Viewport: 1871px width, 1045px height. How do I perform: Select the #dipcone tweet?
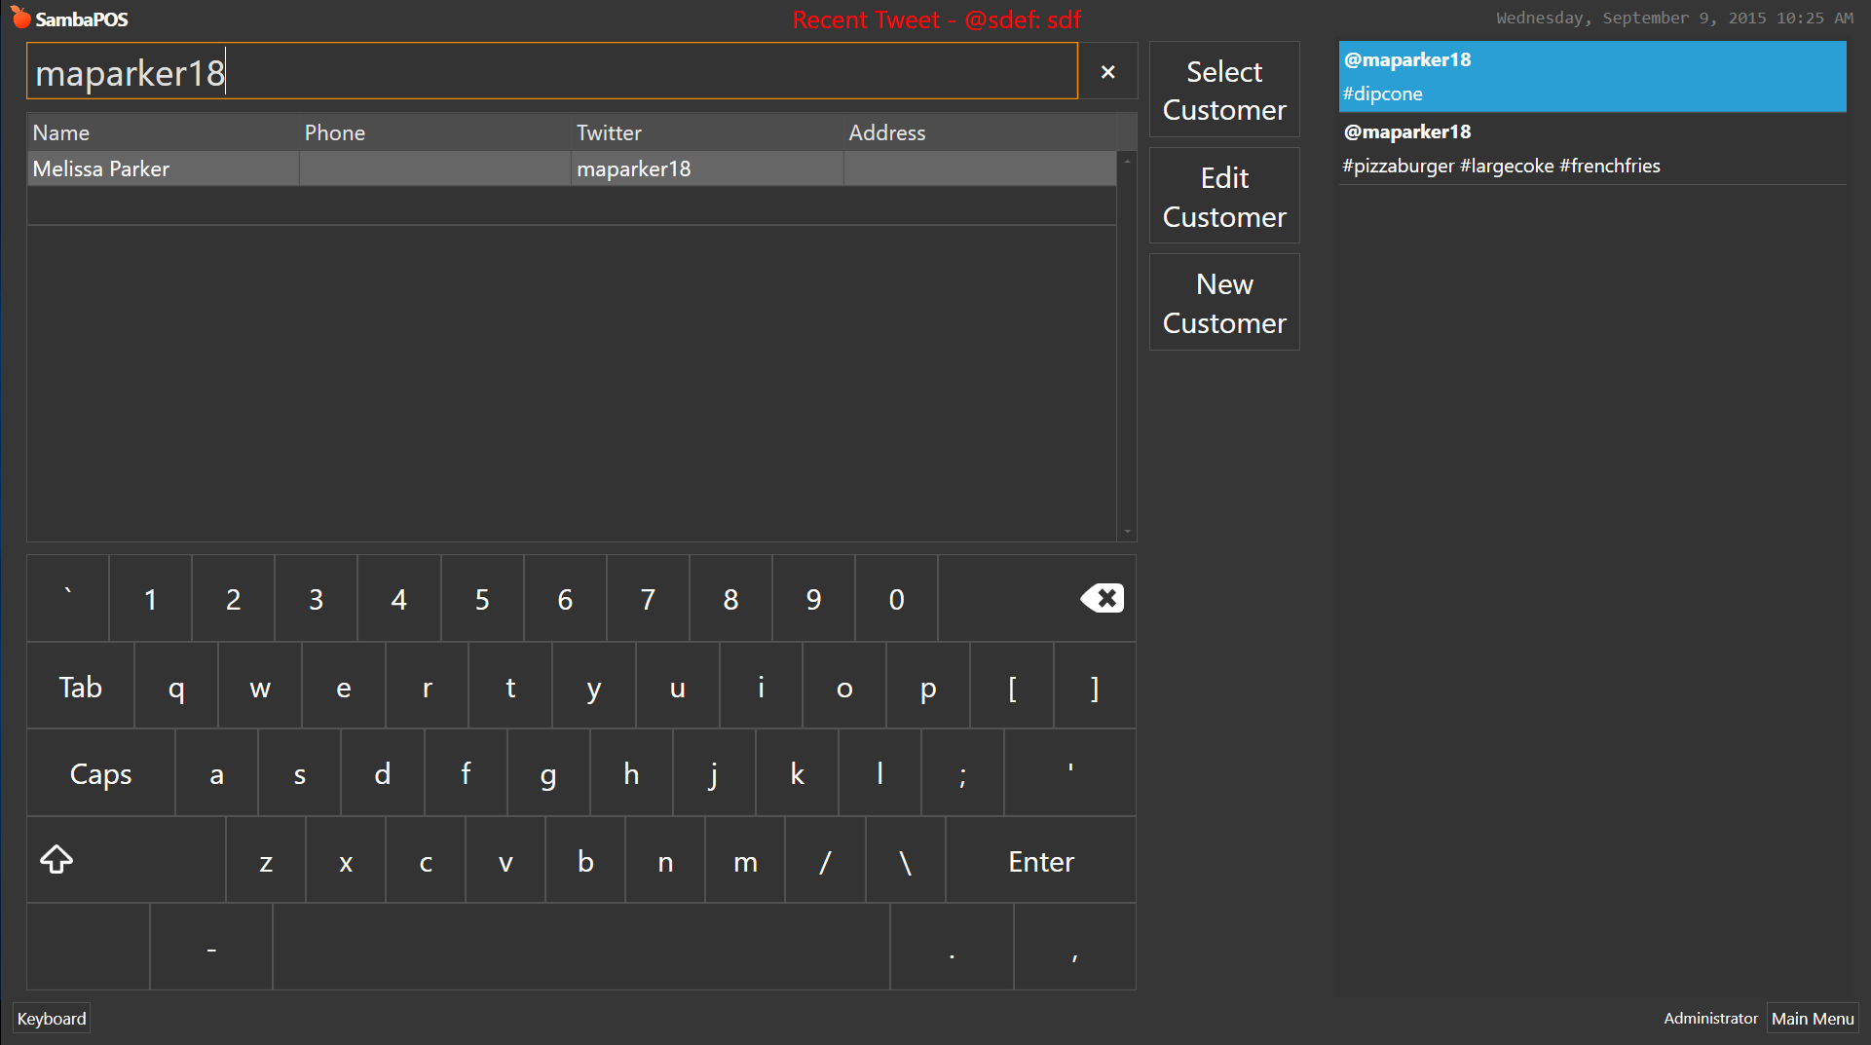[x=1592, y=76]
